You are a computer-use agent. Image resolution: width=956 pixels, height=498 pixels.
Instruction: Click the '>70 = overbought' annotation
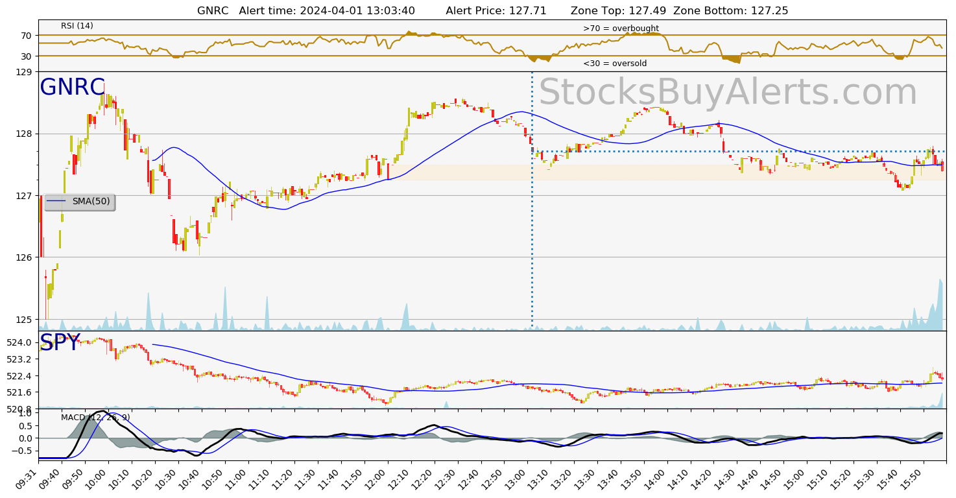click(621, 29)
